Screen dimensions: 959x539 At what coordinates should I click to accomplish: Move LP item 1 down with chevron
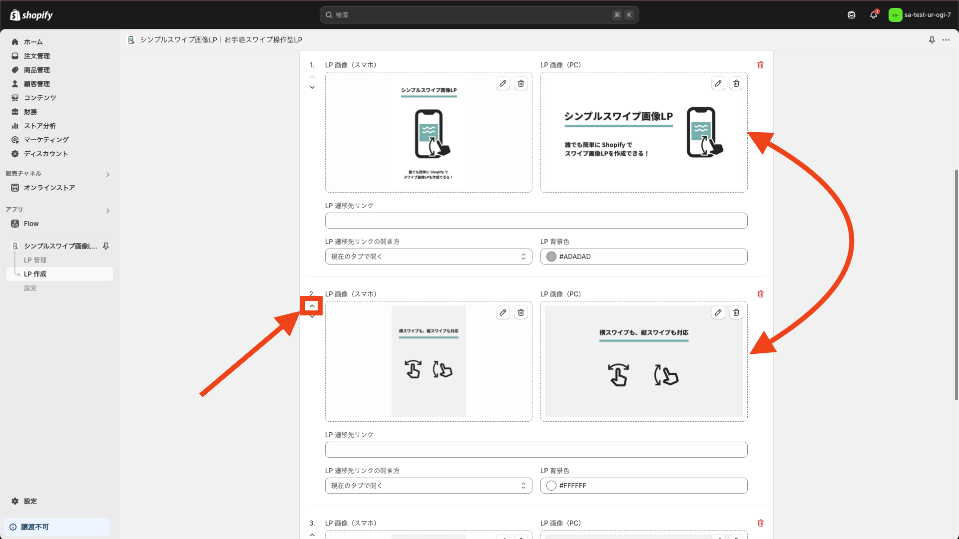point(312,87)
